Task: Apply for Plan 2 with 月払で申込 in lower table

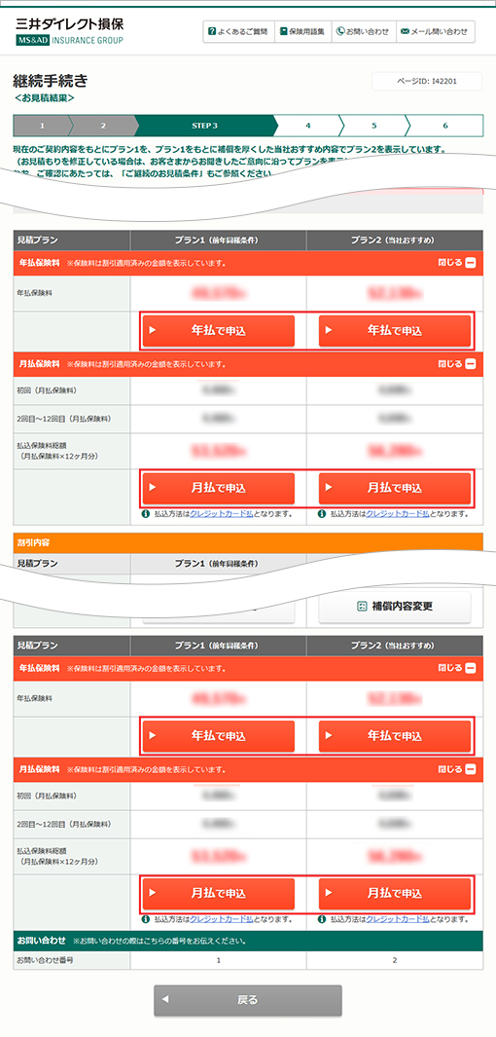Action: (x=395, y=894)
